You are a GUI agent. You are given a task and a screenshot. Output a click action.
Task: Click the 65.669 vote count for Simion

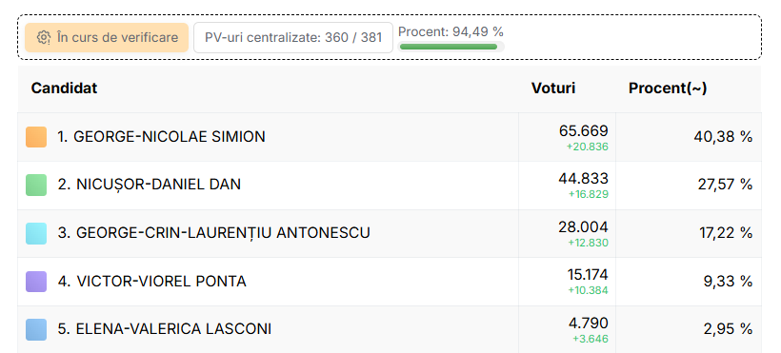pyautogui.click(x=583, y=131)
